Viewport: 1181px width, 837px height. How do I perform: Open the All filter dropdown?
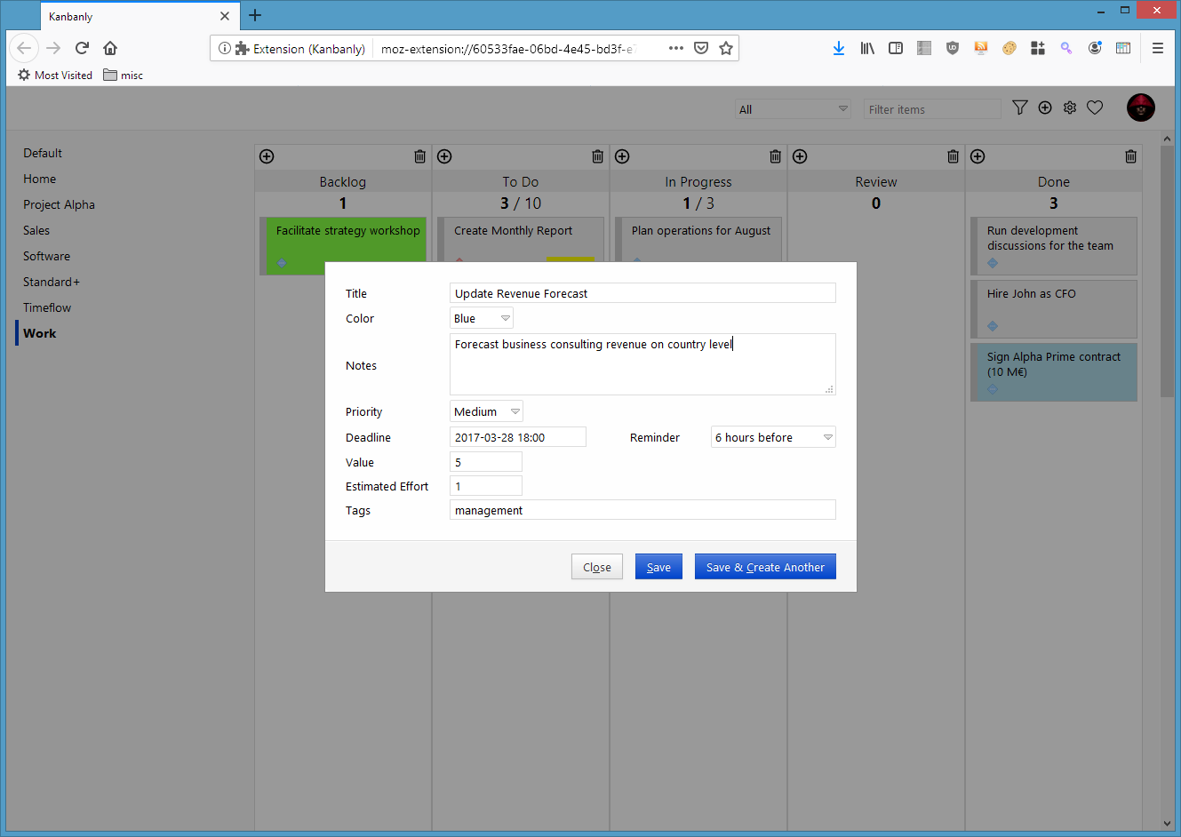(793, 109)
